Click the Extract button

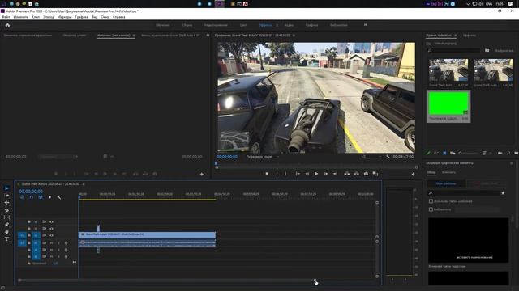(356, 174)
